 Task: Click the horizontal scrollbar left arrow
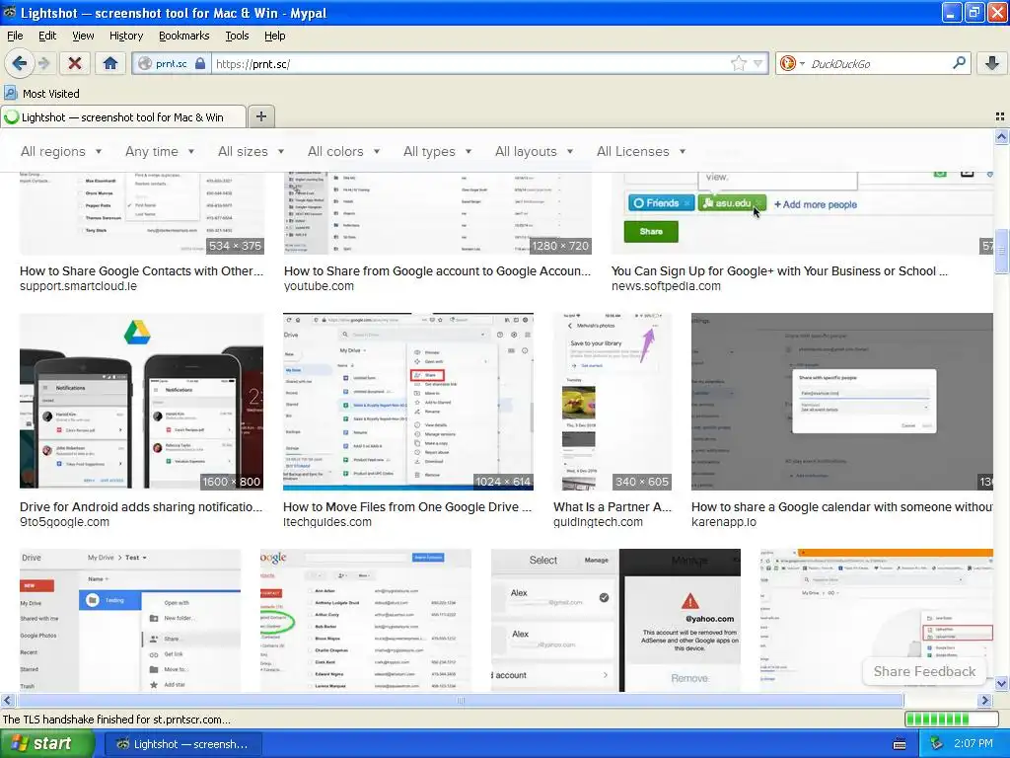[x=7, y=700]
